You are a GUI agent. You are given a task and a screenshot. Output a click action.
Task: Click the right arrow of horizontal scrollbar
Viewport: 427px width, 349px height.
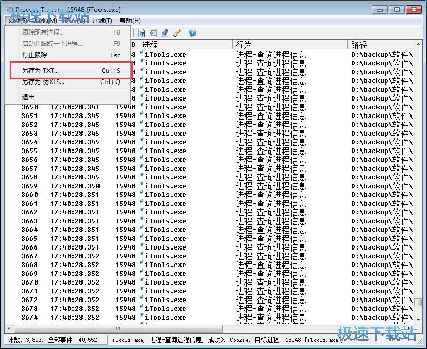point(410,328)
